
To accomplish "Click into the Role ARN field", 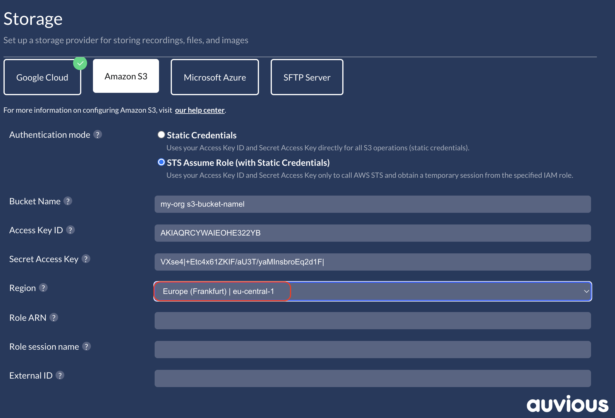I will (x=372, y=321).
